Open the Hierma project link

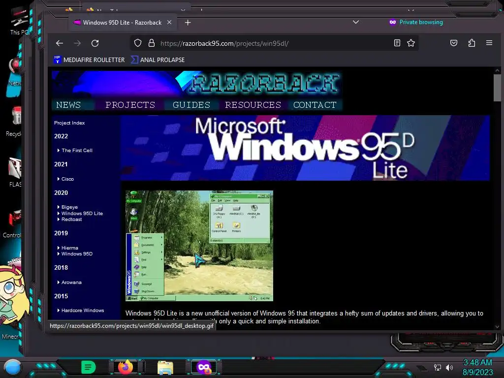tap(69, 248)
